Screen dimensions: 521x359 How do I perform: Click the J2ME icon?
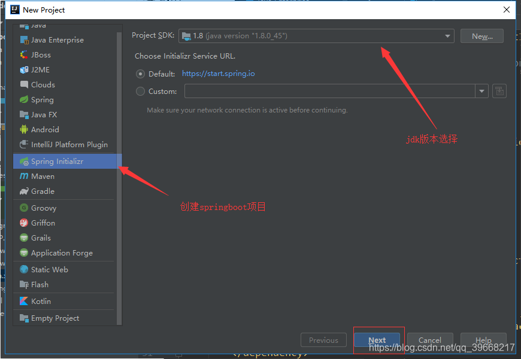pos(24,70)
